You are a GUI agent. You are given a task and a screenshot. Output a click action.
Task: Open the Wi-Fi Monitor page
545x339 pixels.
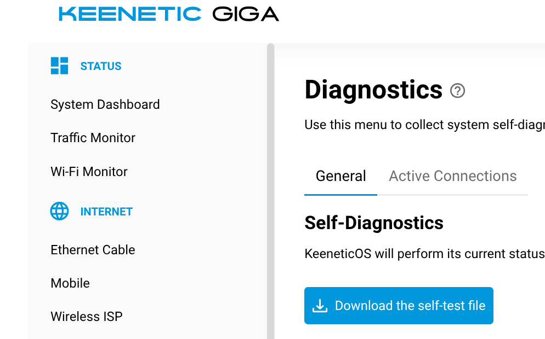89,172
